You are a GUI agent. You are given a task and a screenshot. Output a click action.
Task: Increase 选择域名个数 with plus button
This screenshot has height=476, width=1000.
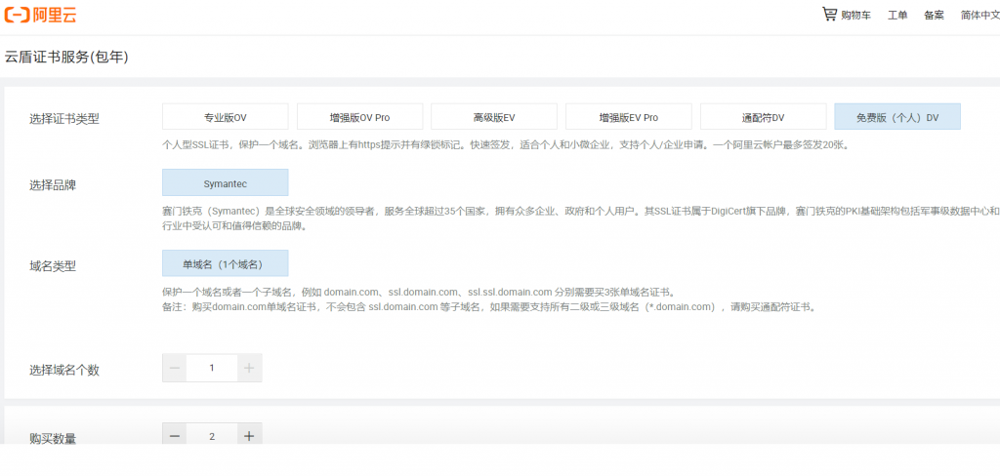249,368
